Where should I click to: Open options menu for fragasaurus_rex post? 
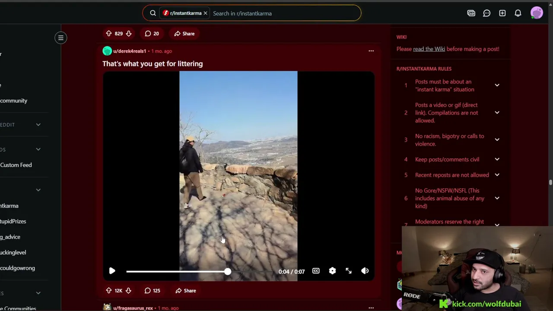click(371, 308)
